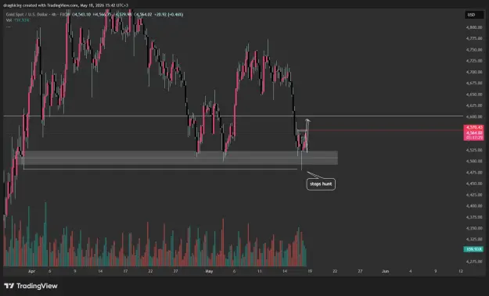The image size is (489, 296).
Task: Click the 4,275.00 price axis label
Action: [x=474, y=262]
